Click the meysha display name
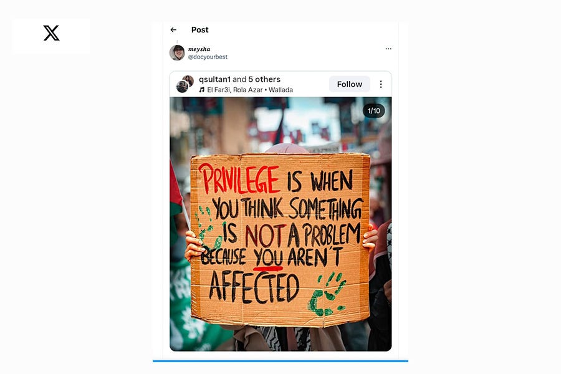Screen dimensions: 561x374 (199, 49)
